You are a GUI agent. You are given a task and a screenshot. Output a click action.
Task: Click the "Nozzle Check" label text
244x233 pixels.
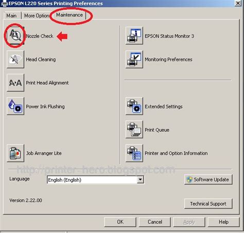40,36
